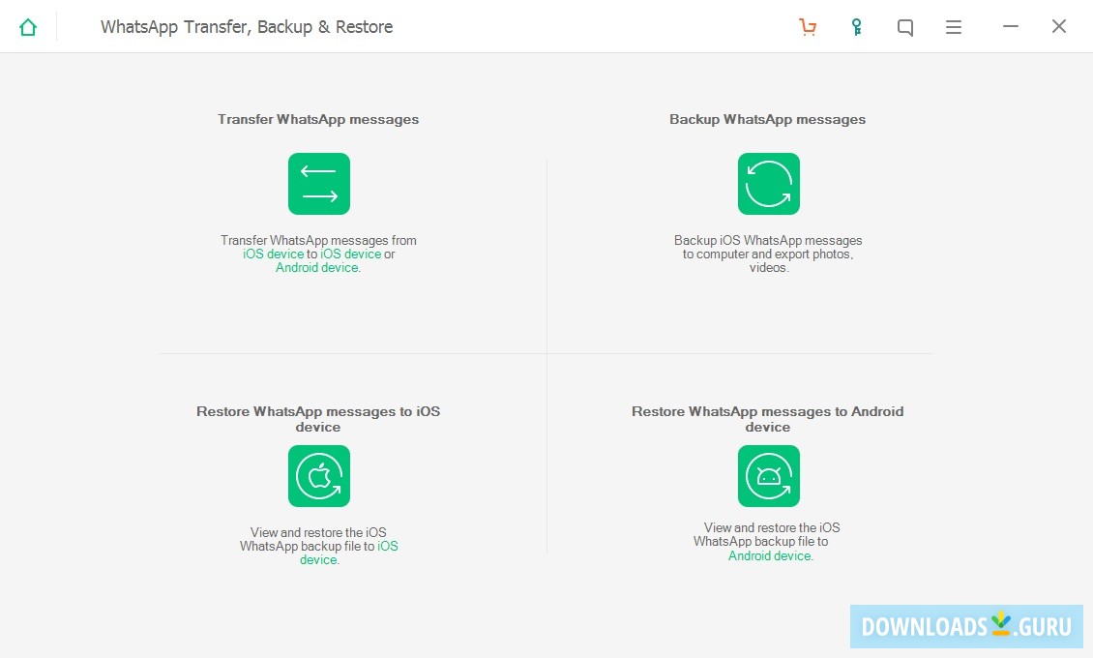The height and width of the screenshot is (658, 1093).
Task: Click green 'device.' link under Restore to iOS
Action: coord(319,559)
